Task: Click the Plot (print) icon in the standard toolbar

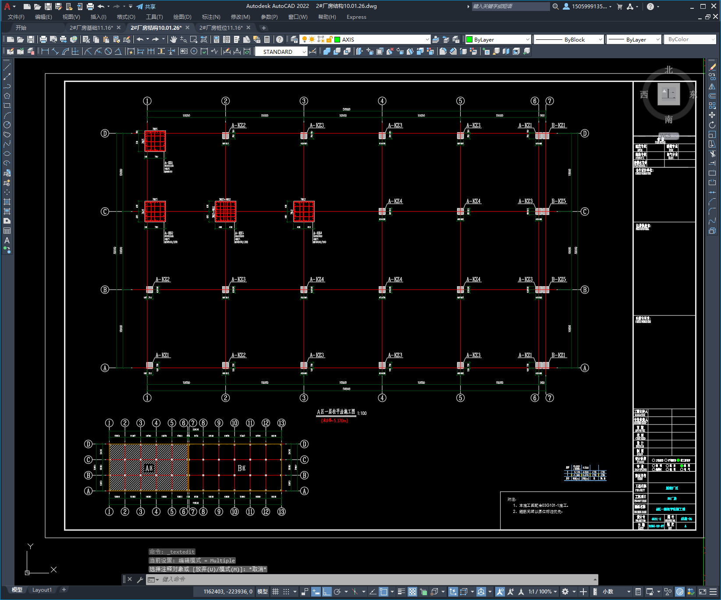Action: point(43,39)
